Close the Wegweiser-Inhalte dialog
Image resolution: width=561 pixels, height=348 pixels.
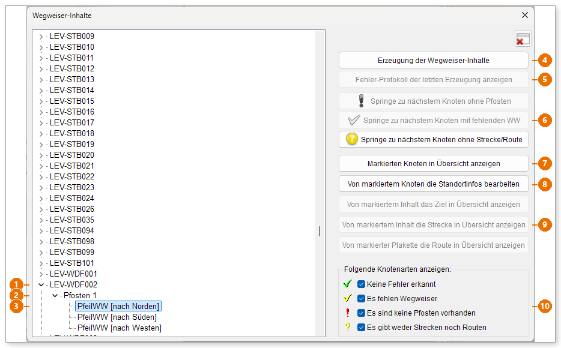(x=524, y=15)
